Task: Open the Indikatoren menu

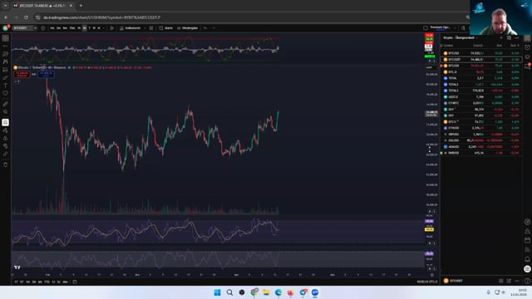Action: coord(131,28)
